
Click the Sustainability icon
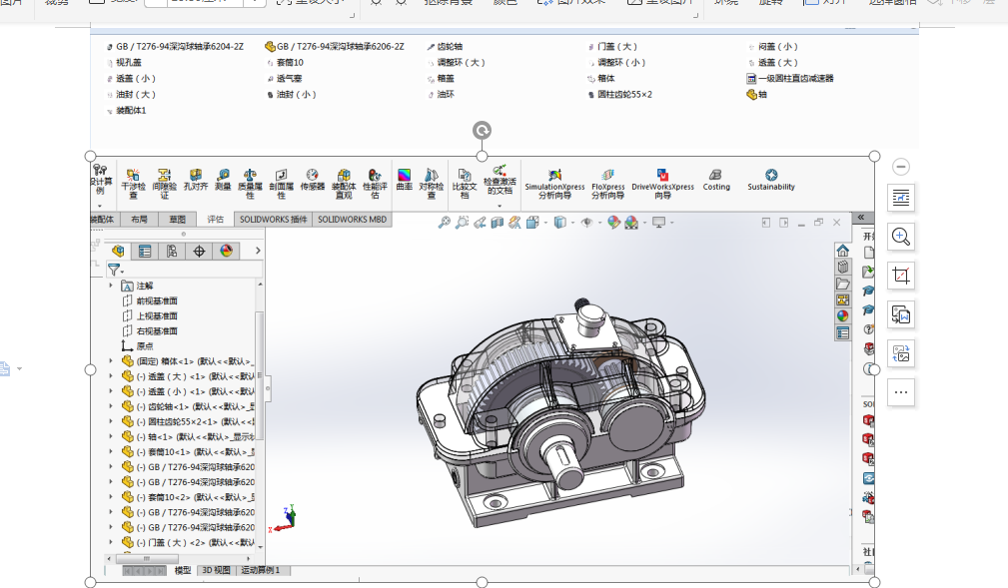coord(771,179)
